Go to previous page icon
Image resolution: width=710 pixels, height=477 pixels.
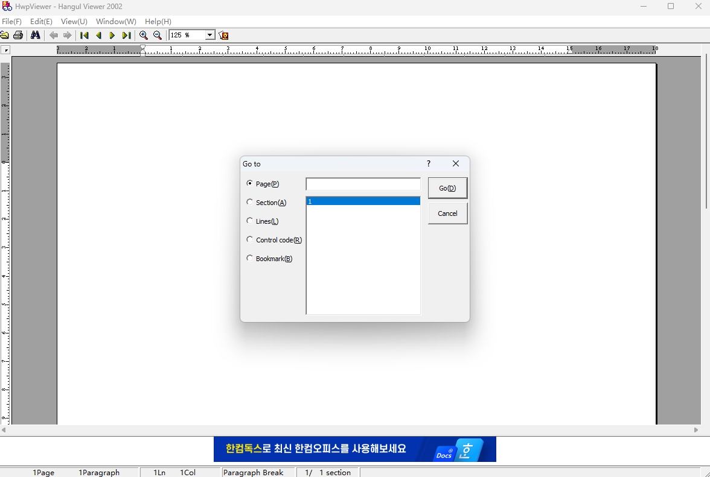coord(99,35)
